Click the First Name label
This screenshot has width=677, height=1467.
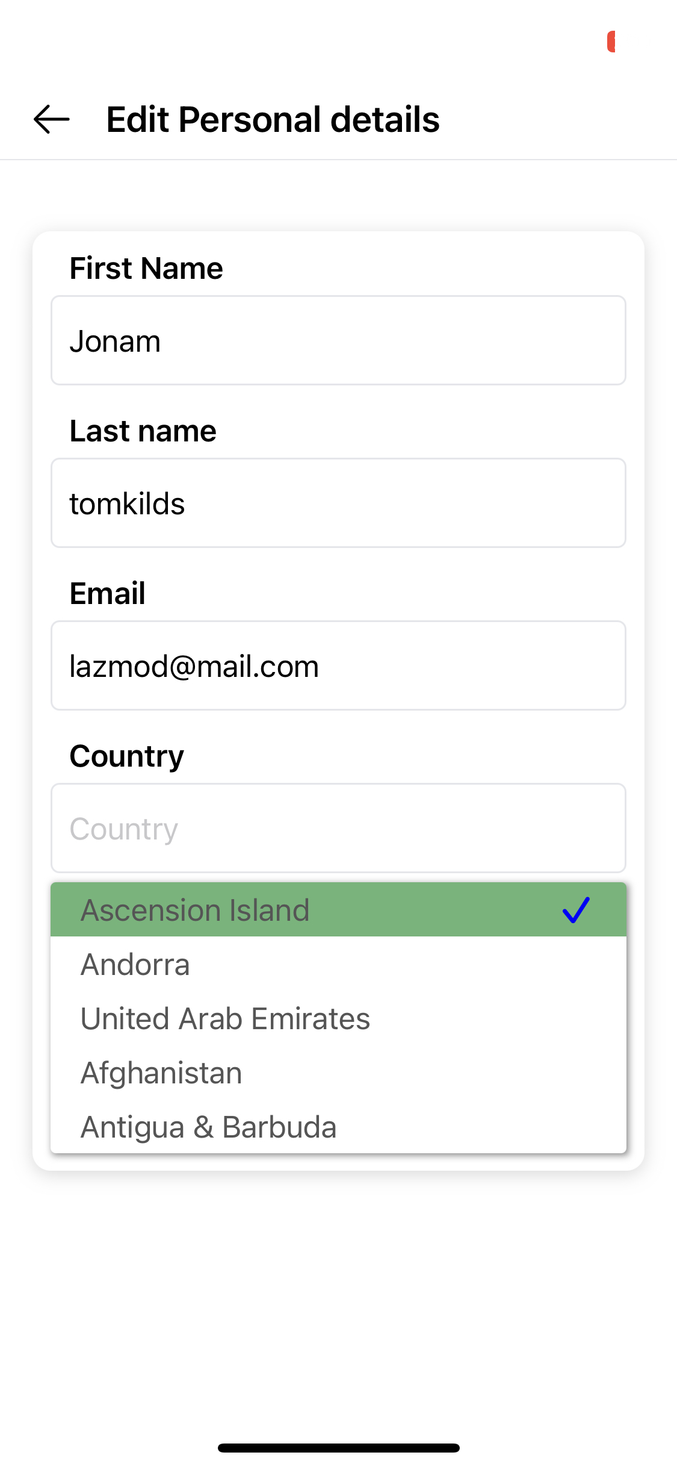tap(146, 268)
